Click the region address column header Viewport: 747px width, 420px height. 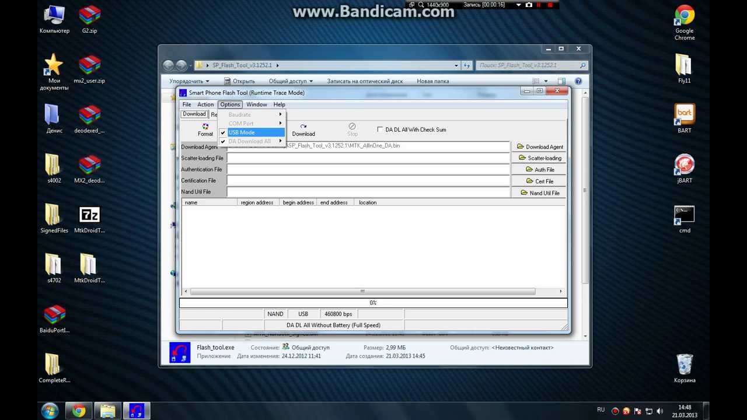[x=257, y=202]
